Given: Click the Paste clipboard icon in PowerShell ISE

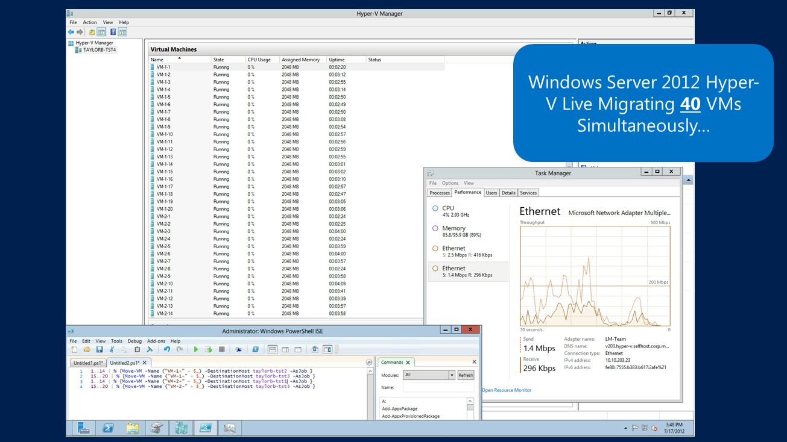Looking at the screenshot, I should coord(137,349).
